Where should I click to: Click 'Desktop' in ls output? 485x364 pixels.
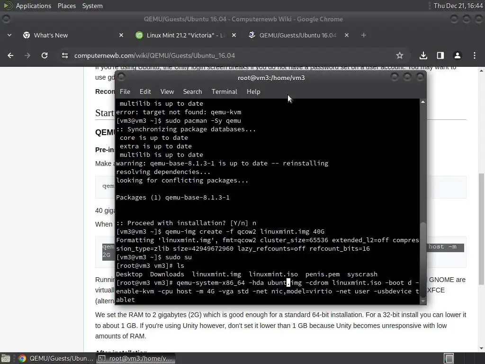[129, 274]
